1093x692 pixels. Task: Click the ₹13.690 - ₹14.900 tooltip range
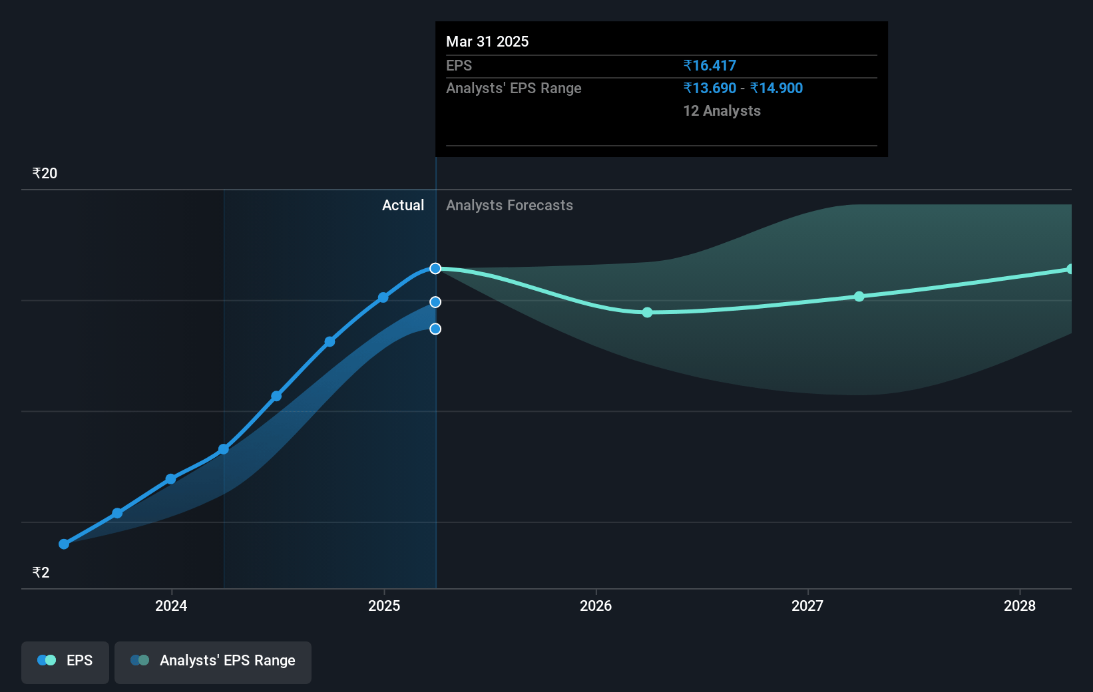[743, 88]
